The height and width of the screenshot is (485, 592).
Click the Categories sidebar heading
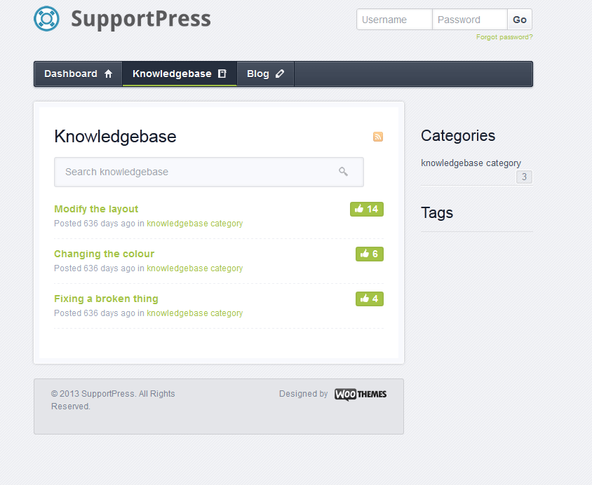coord(458,136)
